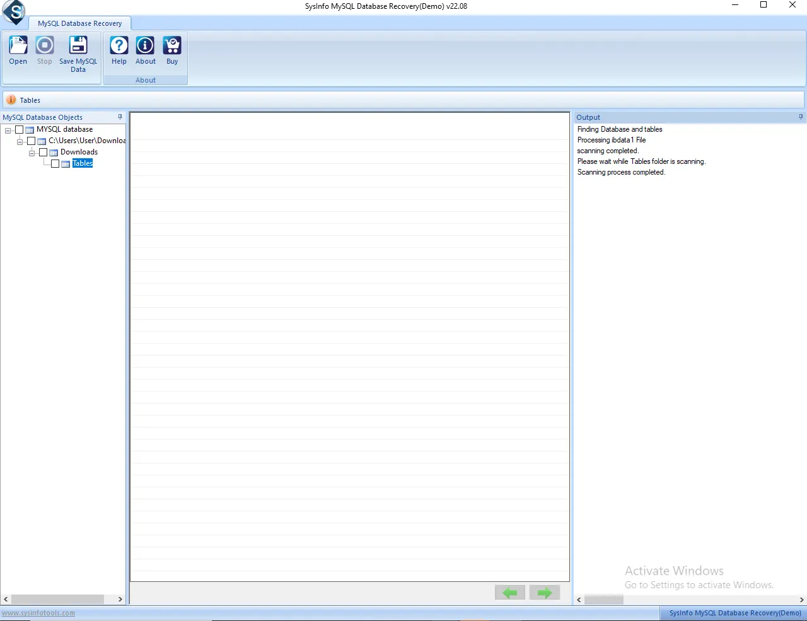
Task: Switch to MySQL Database Recovery ribbon tab
Action: click(79, 23)
